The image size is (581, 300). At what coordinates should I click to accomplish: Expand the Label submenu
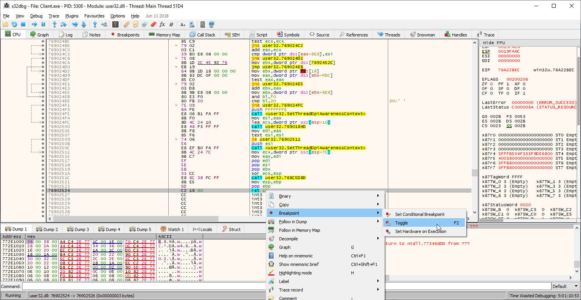325,281
